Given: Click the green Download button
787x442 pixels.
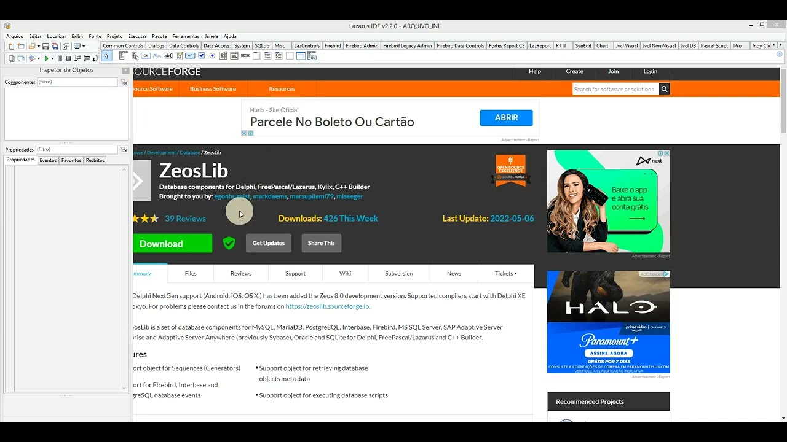Looking at the screenshot, I should coord(173,244).
